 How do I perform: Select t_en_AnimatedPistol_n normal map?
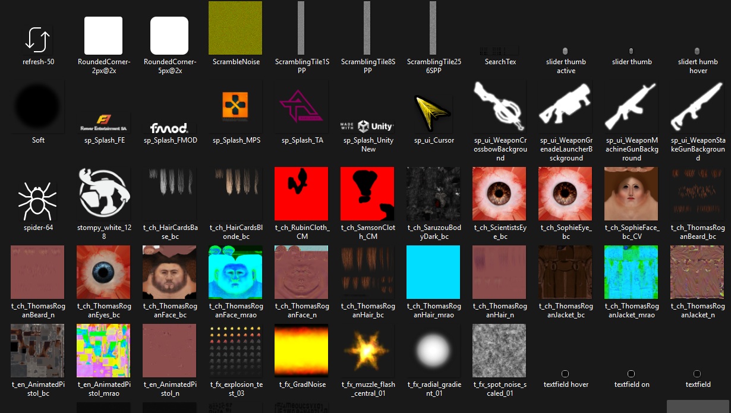[x=169, y=351]
